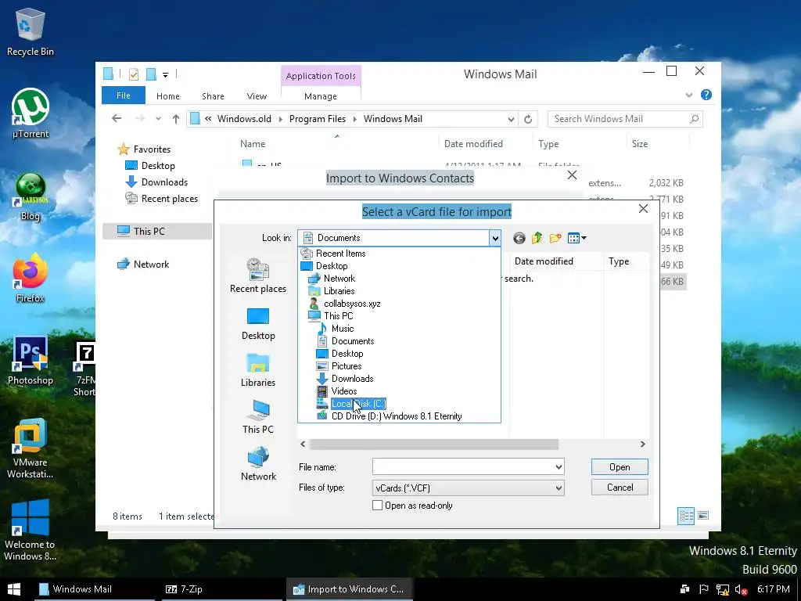This screenshot has width=801, height=601.
Task: Open the Quick Access Toolbar customize arrow
Action: pos(166,75)
